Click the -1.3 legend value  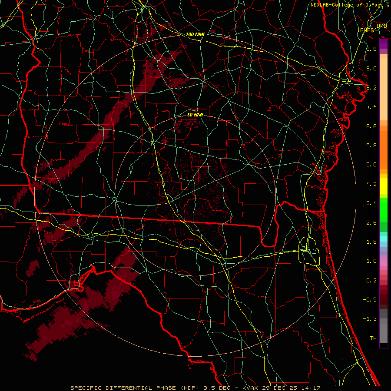click(x=370, y=319)
